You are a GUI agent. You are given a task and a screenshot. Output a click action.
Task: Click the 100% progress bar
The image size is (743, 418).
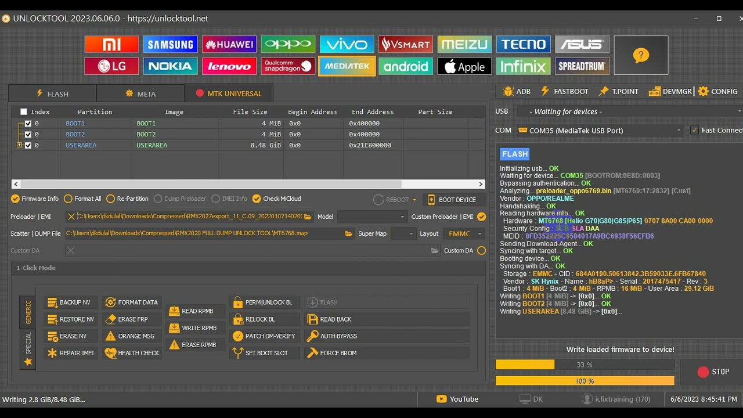(x=585, y=381)
